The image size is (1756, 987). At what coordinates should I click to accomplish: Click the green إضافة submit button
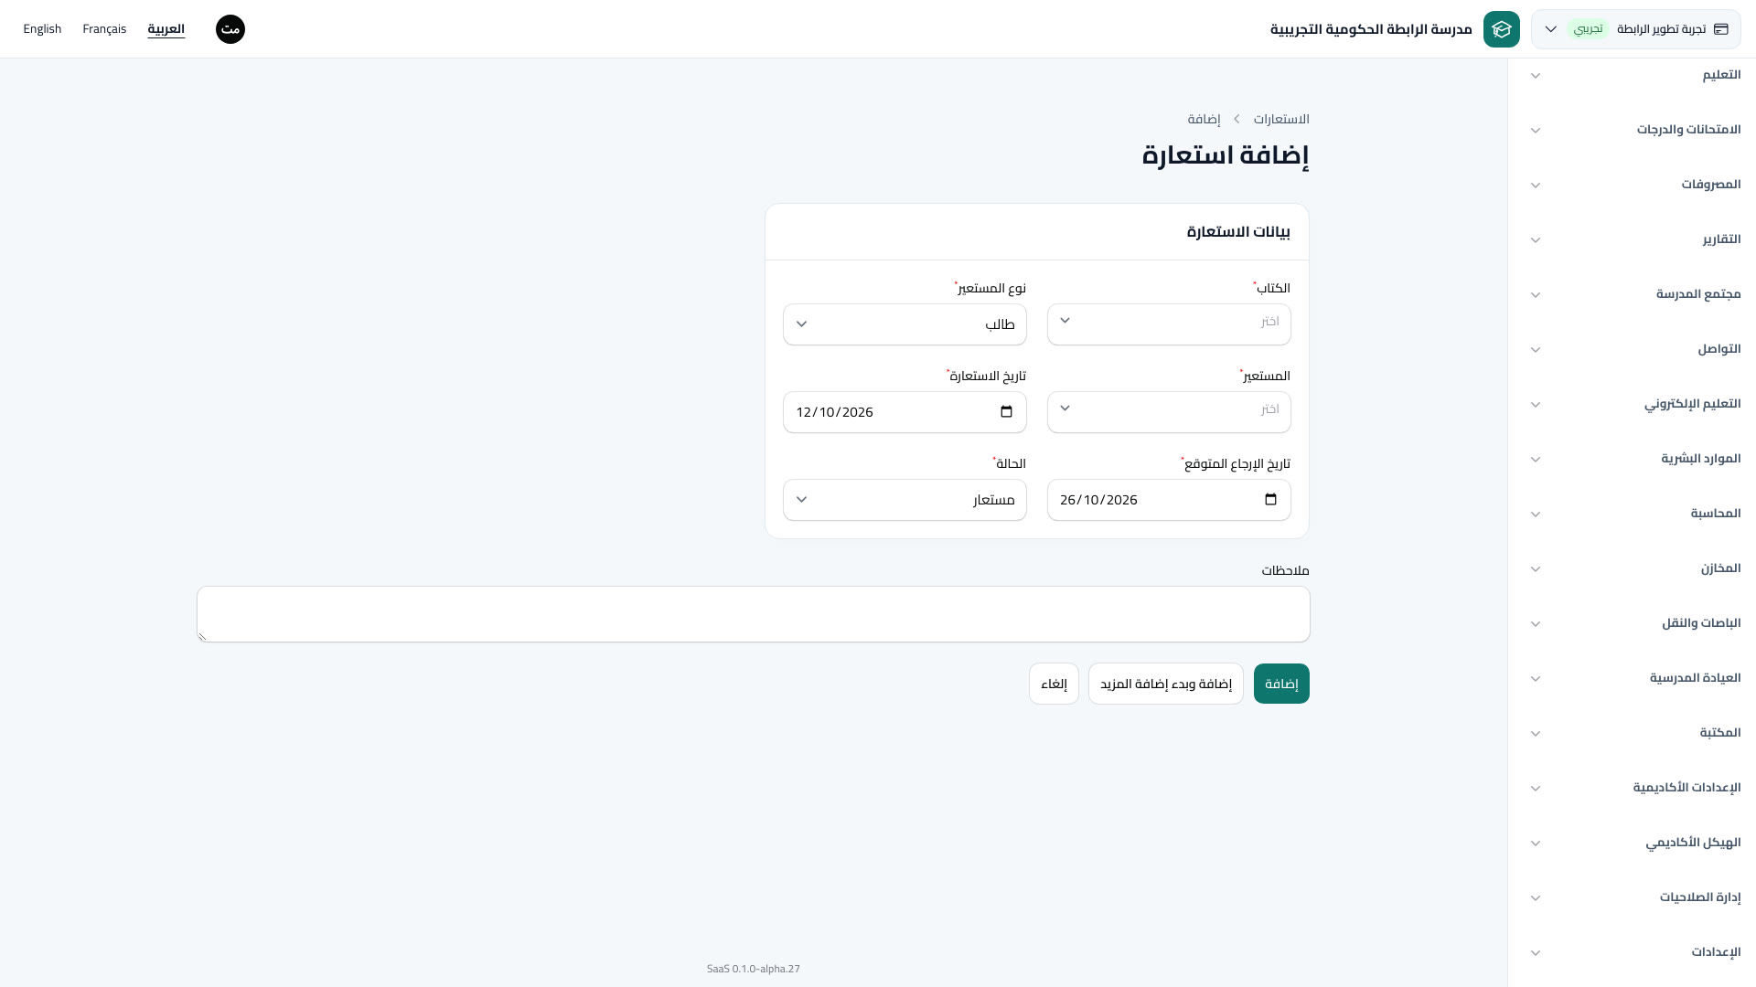tap(1281, 684)
